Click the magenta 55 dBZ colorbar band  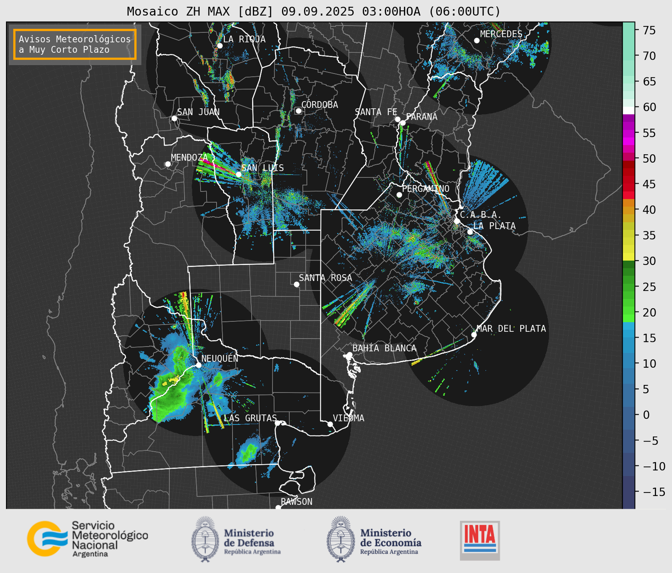(629, 133)
